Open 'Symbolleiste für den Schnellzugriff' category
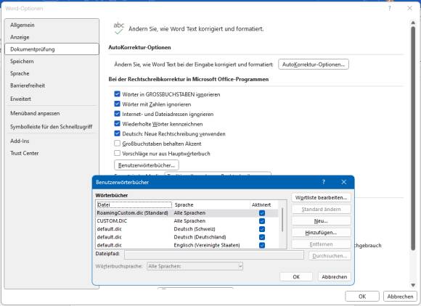Image resolution: width=421 pixels, height=306 pixels. tap(51, 127)
